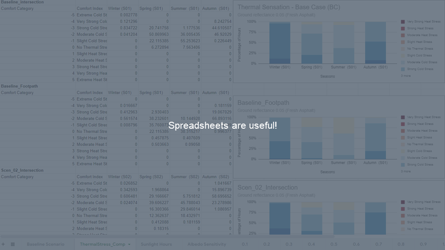Click Moderate Heat Stress swatch in Base Case legend
Screen dimensions: 445x250
403,35
